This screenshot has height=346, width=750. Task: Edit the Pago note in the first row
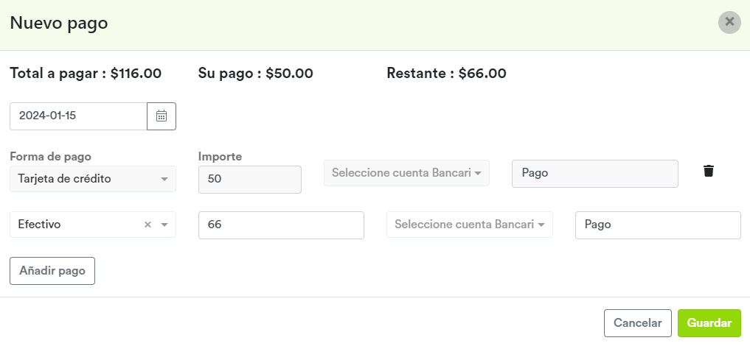(x=594, y=173)
